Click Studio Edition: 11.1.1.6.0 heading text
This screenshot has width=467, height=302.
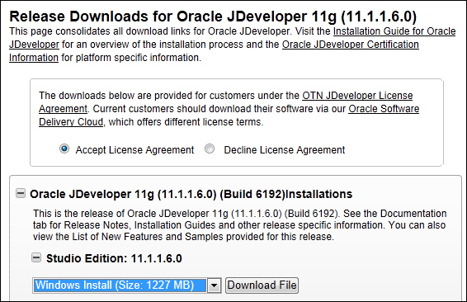[x=114, y=258]
